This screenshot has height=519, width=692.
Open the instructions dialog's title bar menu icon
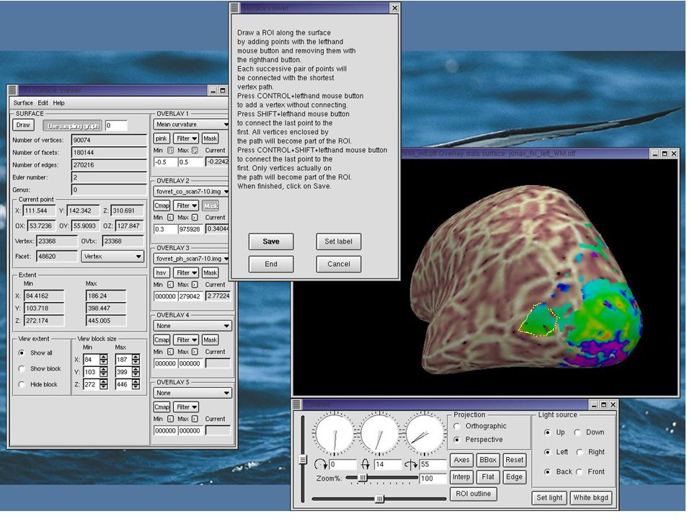point(234,8)
